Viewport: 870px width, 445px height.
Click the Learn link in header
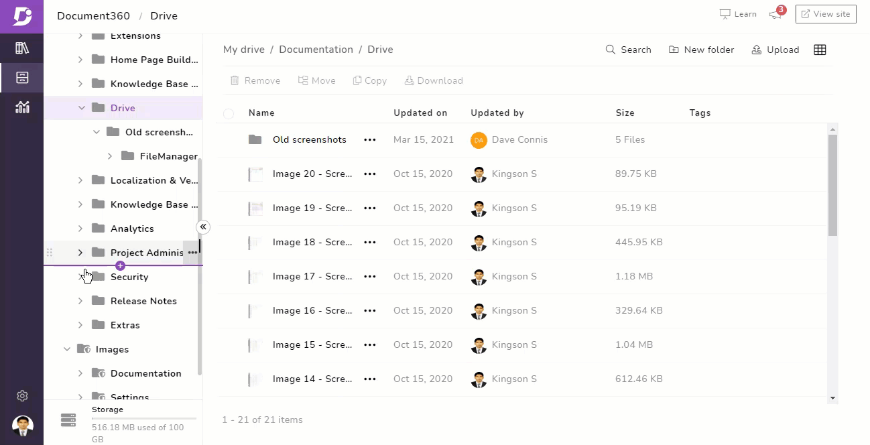point(738,14)
